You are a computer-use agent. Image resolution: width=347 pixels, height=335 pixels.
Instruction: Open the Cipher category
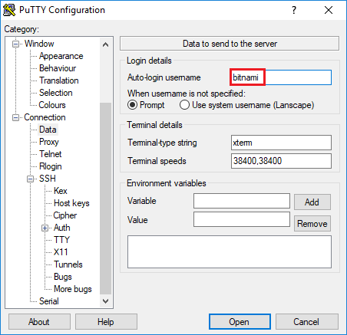pyautogui.click(x=65, y=215)
